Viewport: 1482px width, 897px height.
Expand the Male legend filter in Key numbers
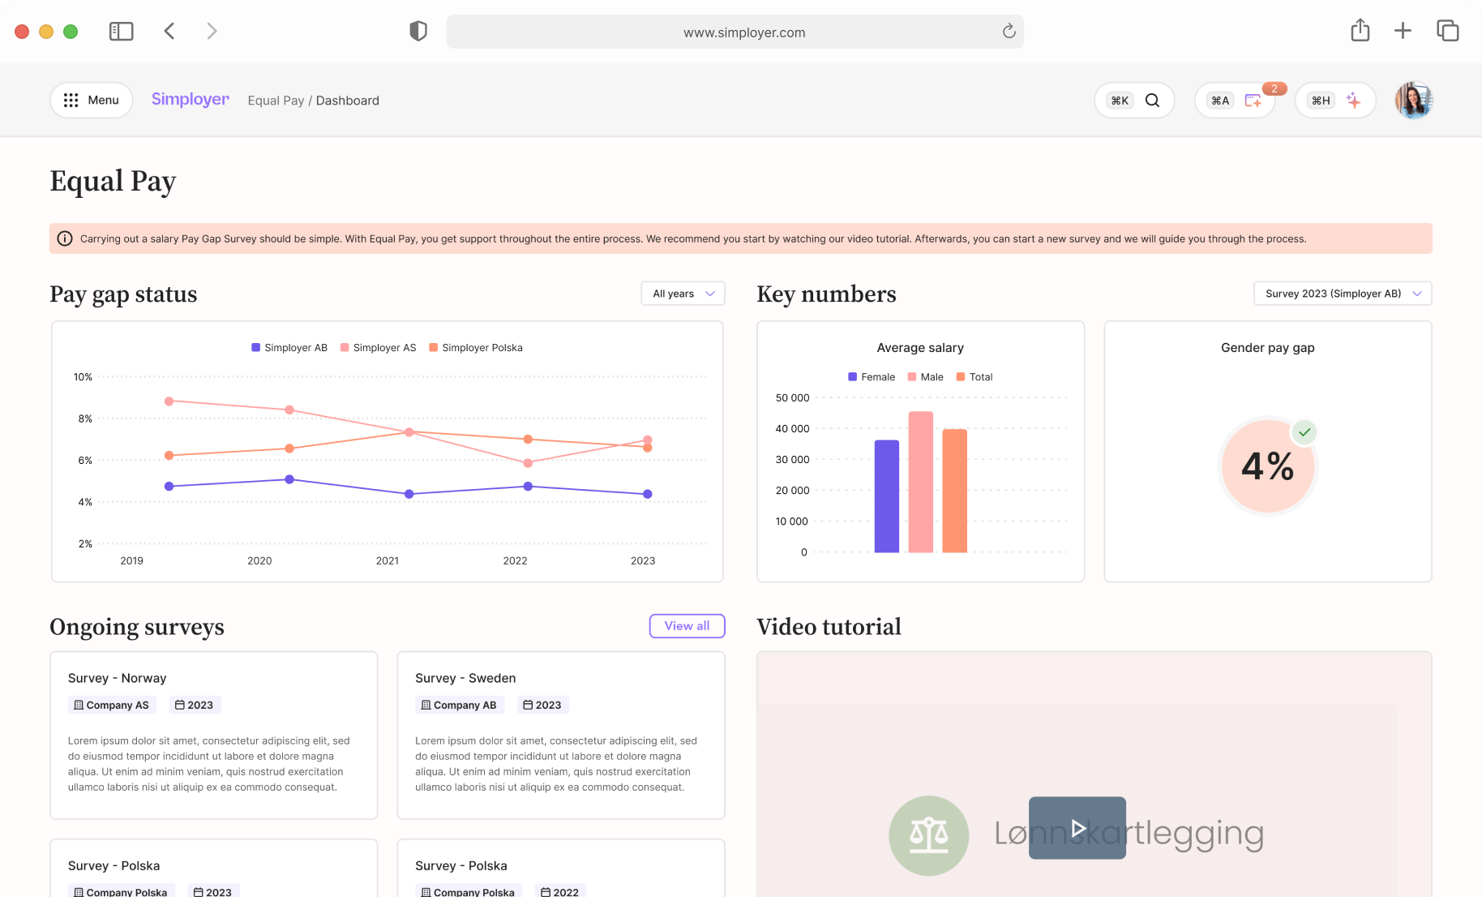pyautogui.click(x=925, y=376)
